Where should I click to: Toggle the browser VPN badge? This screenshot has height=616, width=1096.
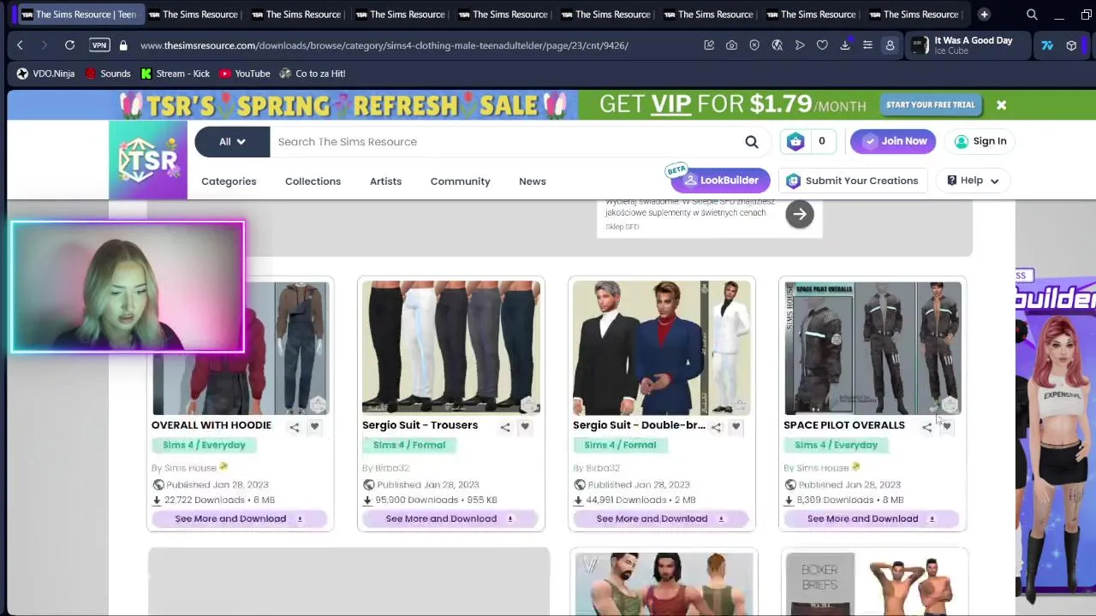click(x=99, y=45)
